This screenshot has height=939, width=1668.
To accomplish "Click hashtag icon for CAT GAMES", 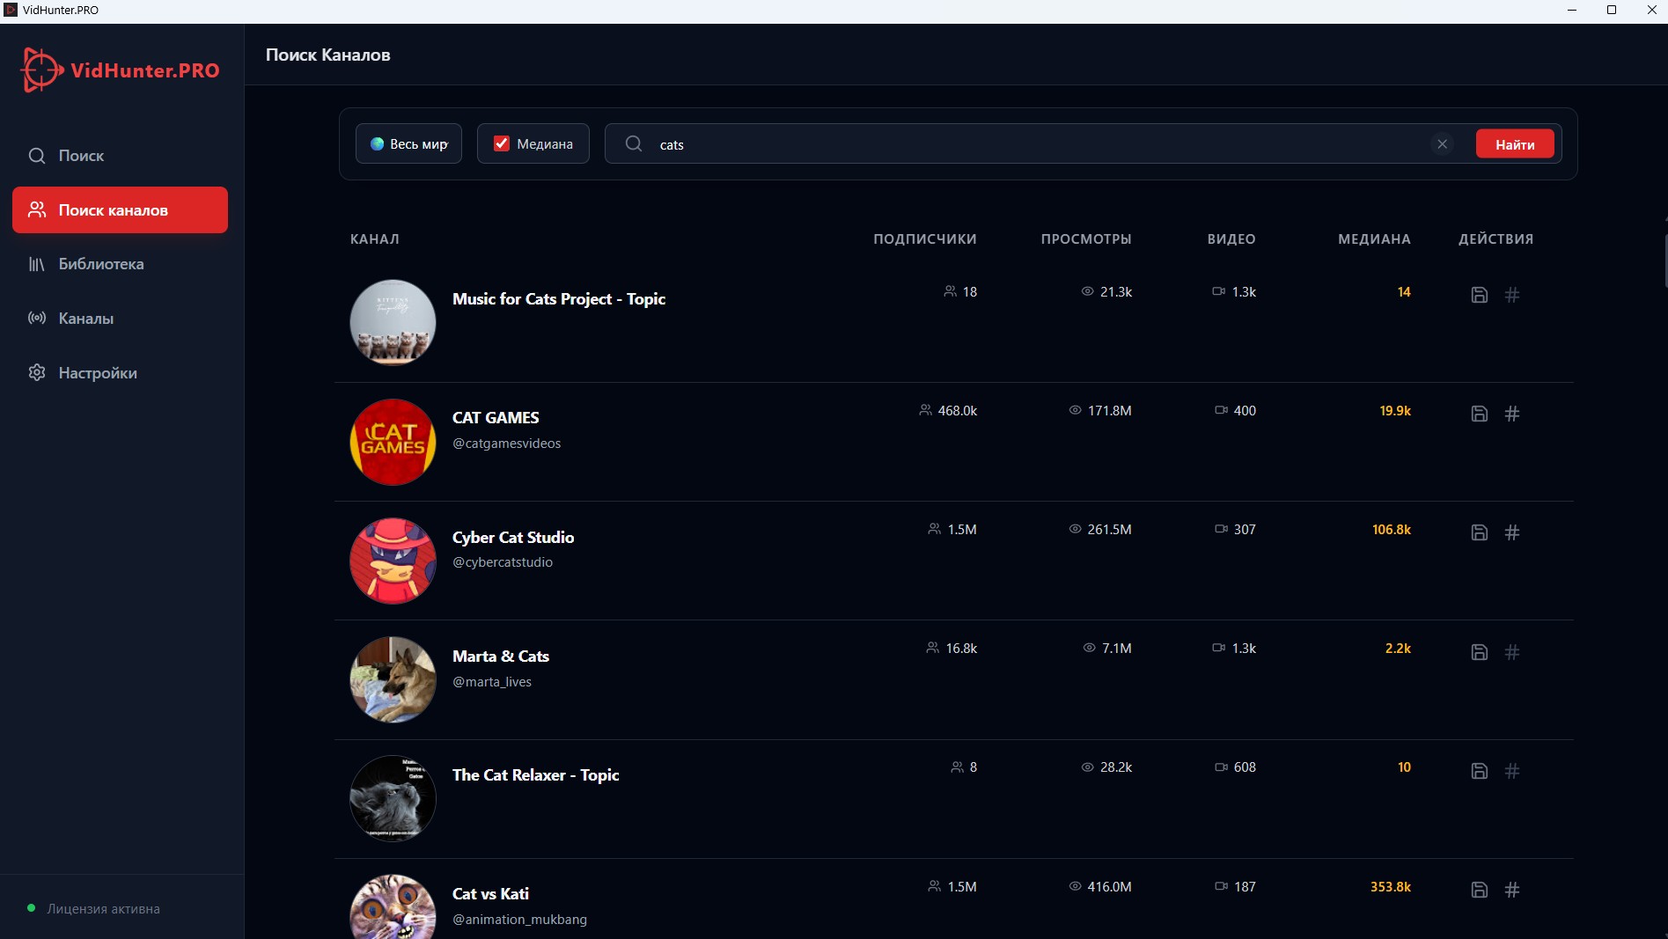I will point(1512,414).
